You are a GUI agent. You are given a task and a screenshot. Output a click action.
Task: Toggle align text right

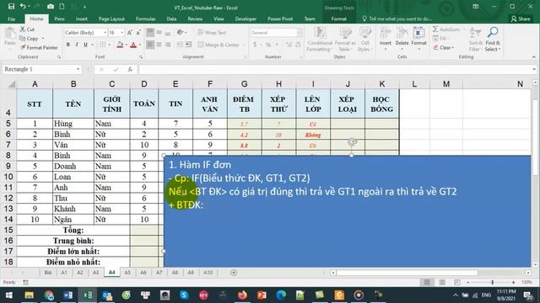click(168, 45)
